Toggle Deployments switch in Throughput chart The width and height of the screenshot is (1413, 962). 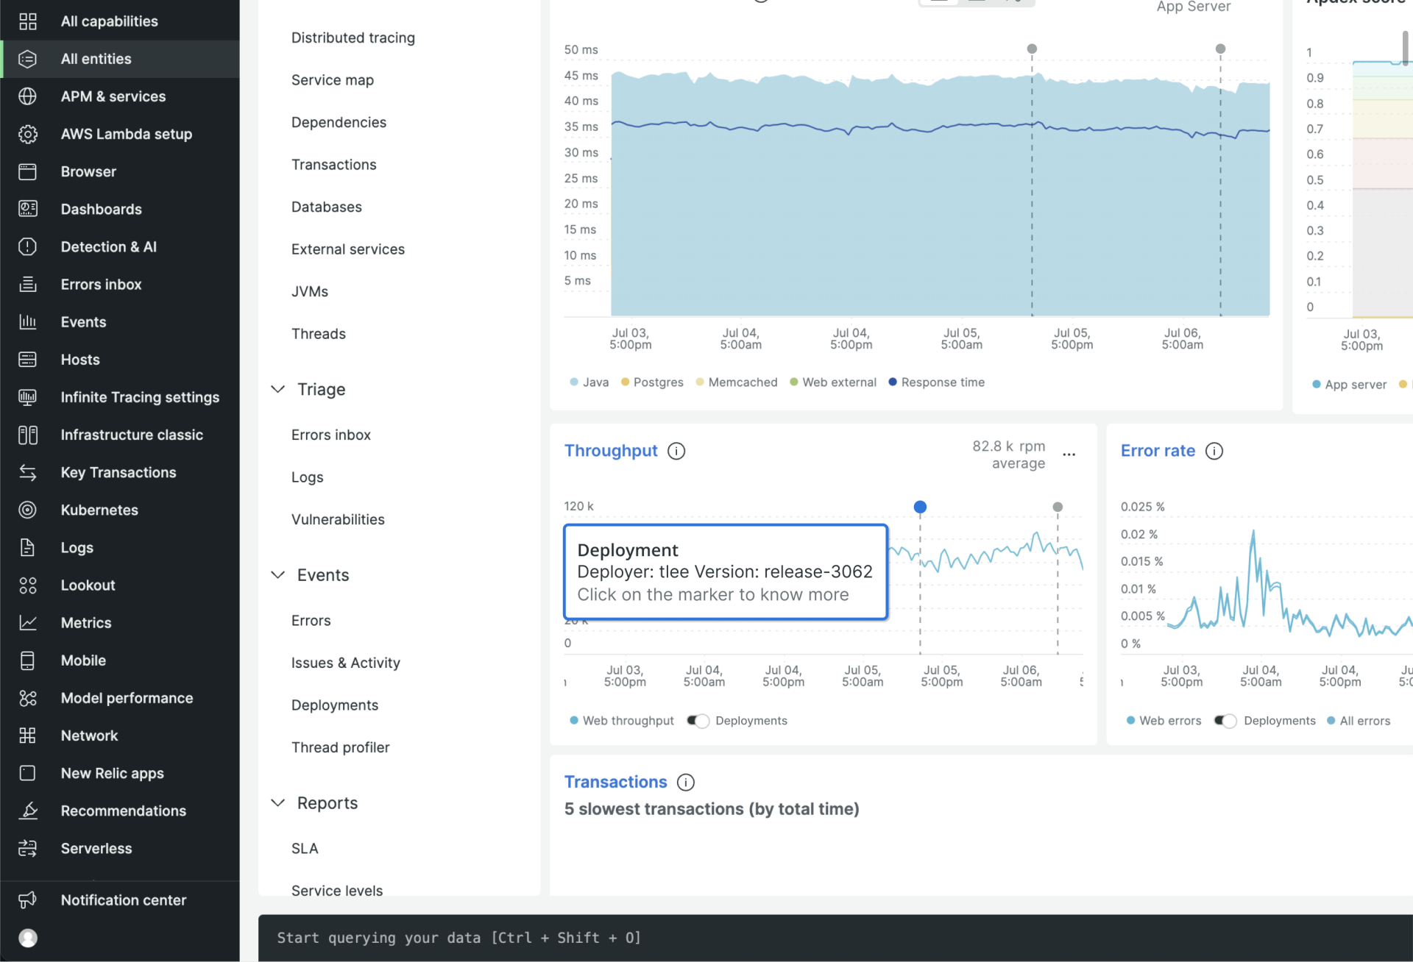click(x=698, y=721)
